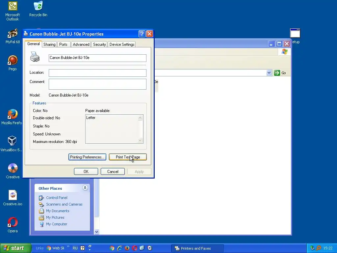
Task: Click Printers and Faxes taskbar button
Action: point(197,248)
